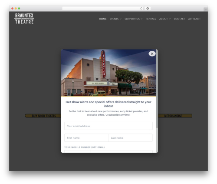Visit the ArtReach page
The height and width of the screenshot is (184, 217).
point(194,19)
